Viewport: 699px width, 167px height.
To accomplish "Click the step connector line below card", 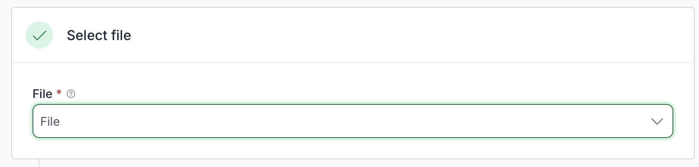I will [x=39, y=163].
